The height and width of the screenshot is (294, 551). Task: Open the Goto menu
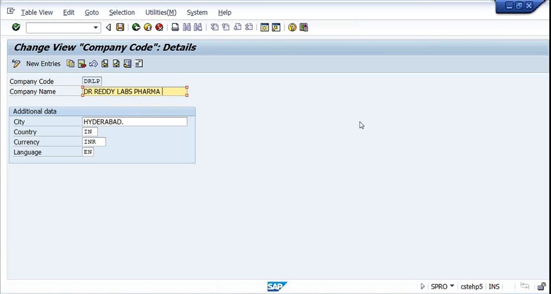coord(92,13)
